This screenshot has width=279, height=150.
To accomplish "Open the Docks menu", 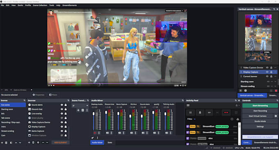I will coord(20,5).
